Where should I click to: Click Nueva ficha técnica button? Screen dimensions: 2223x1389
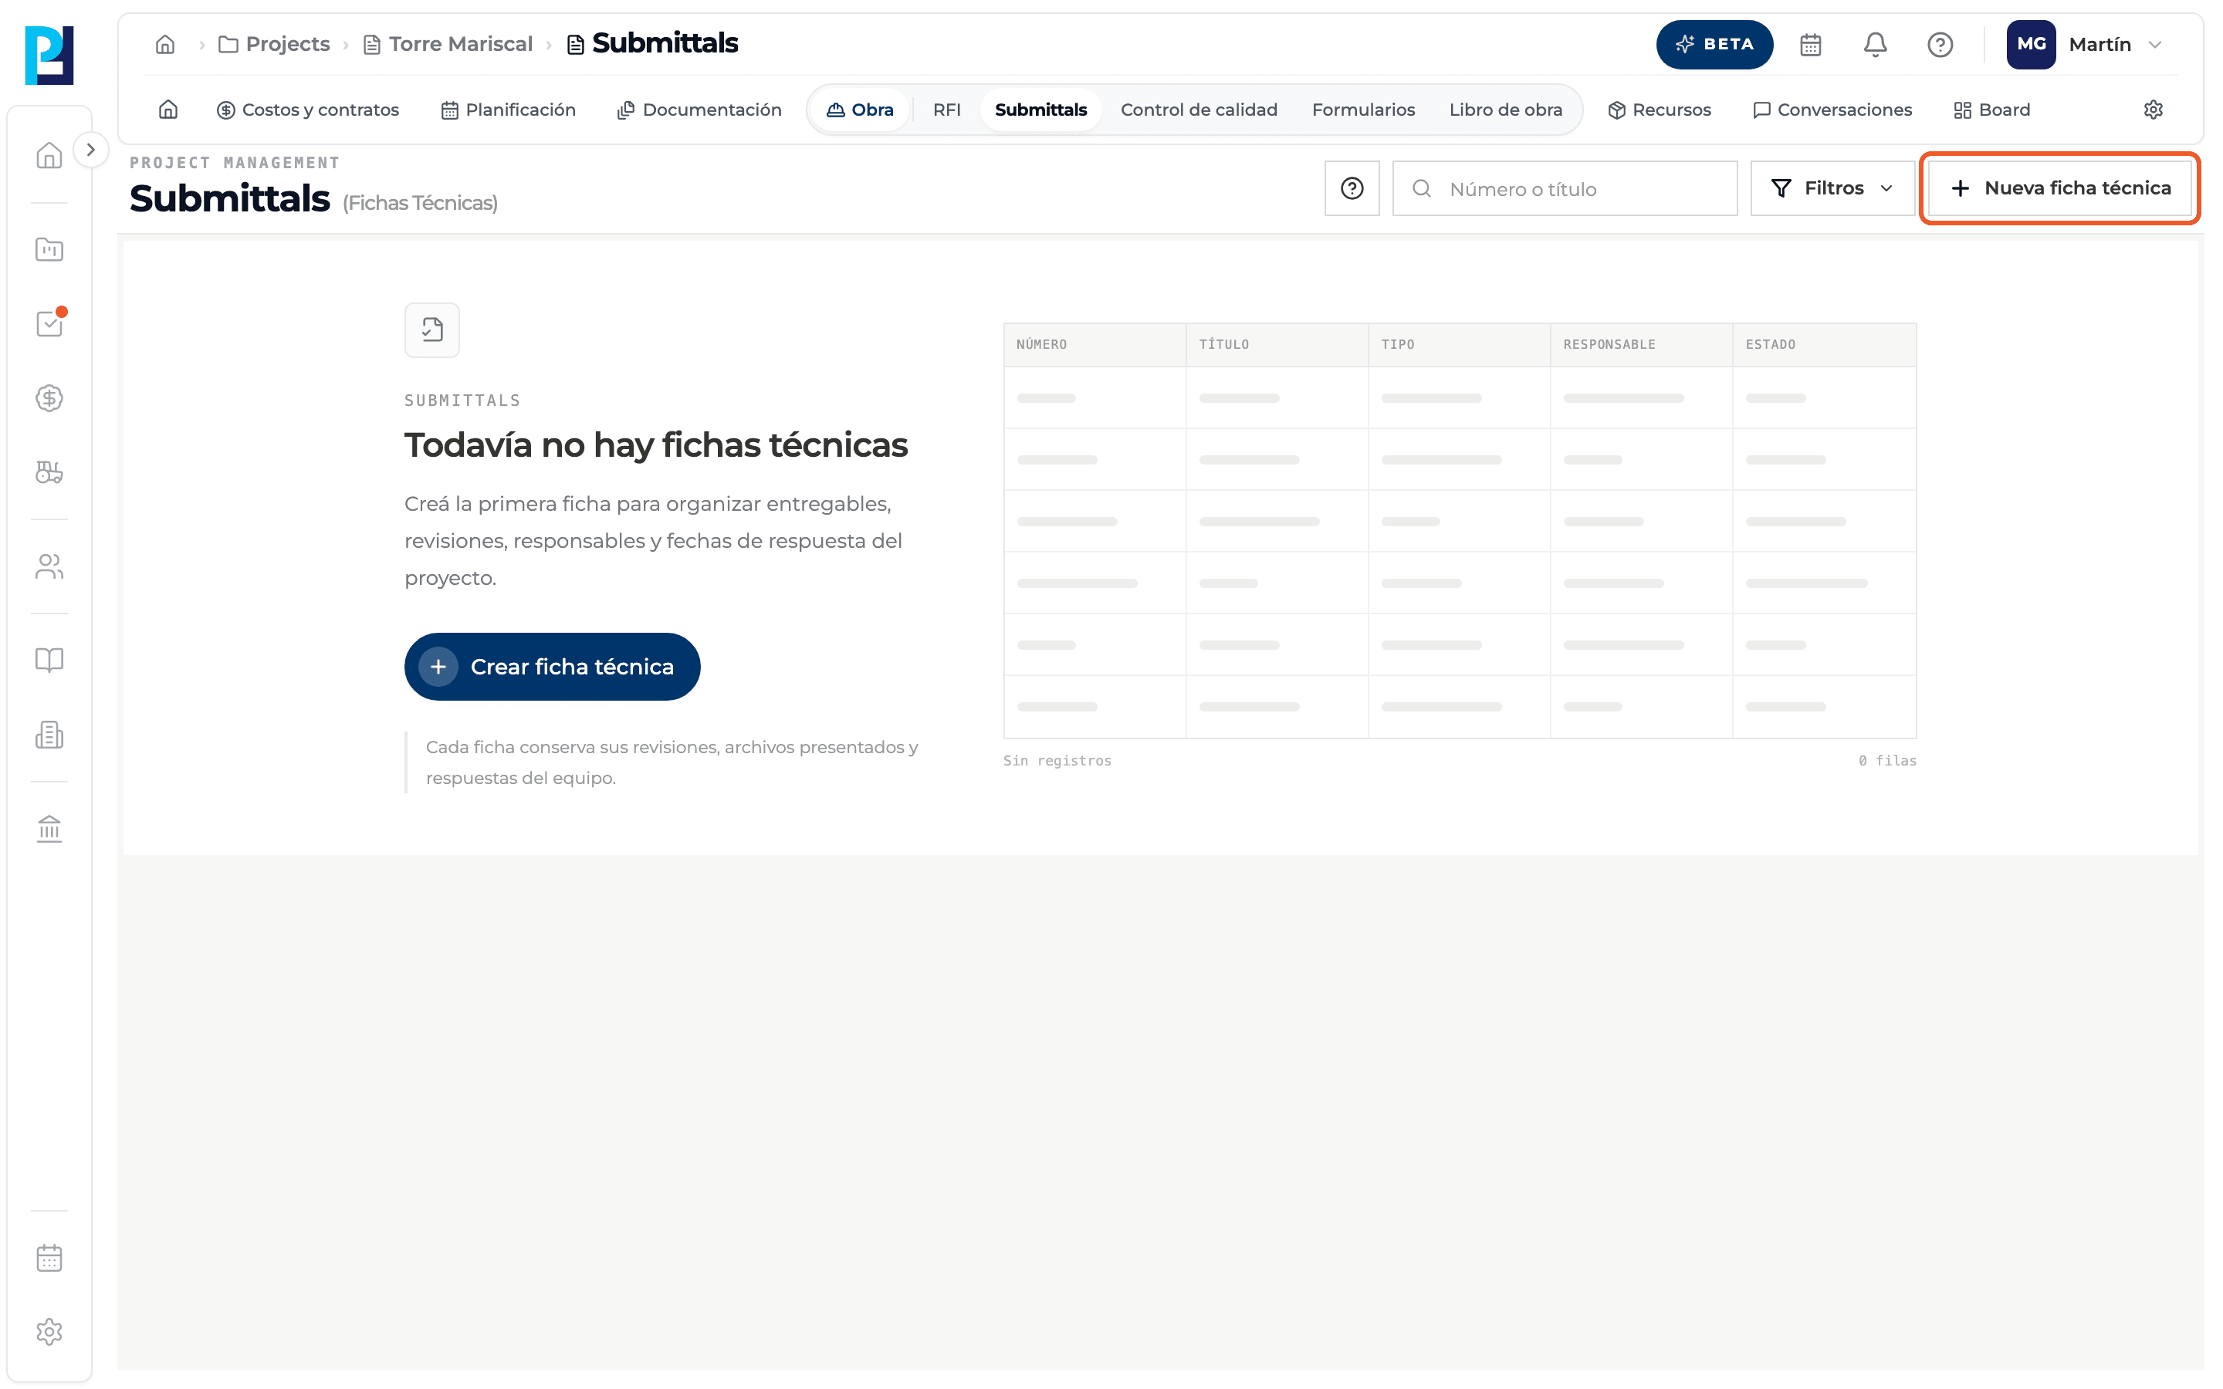[x=2060, y=188]
